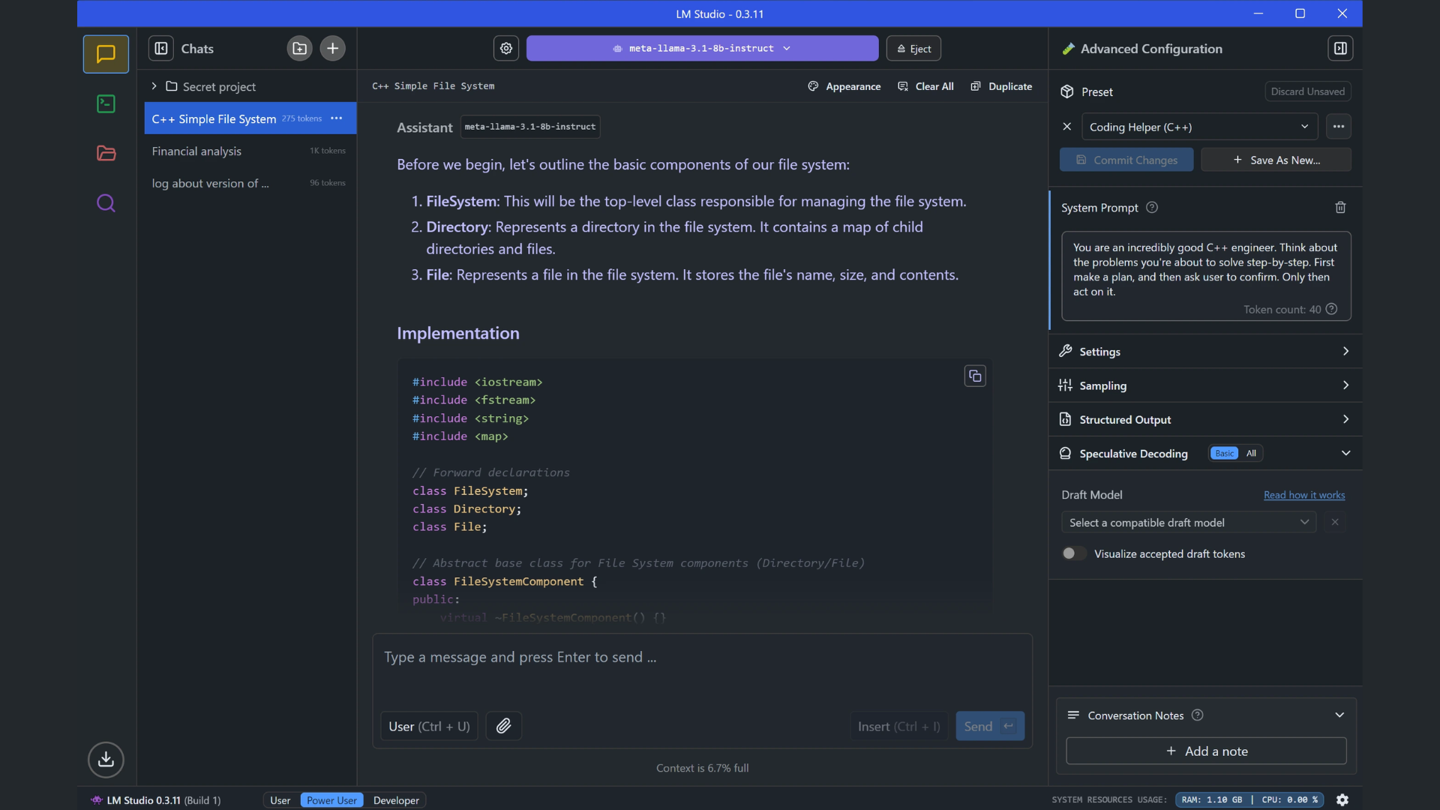The height and width of the screenshot is (810, 1440).
Task: Create a new chat folder
Action: point(299,49)
